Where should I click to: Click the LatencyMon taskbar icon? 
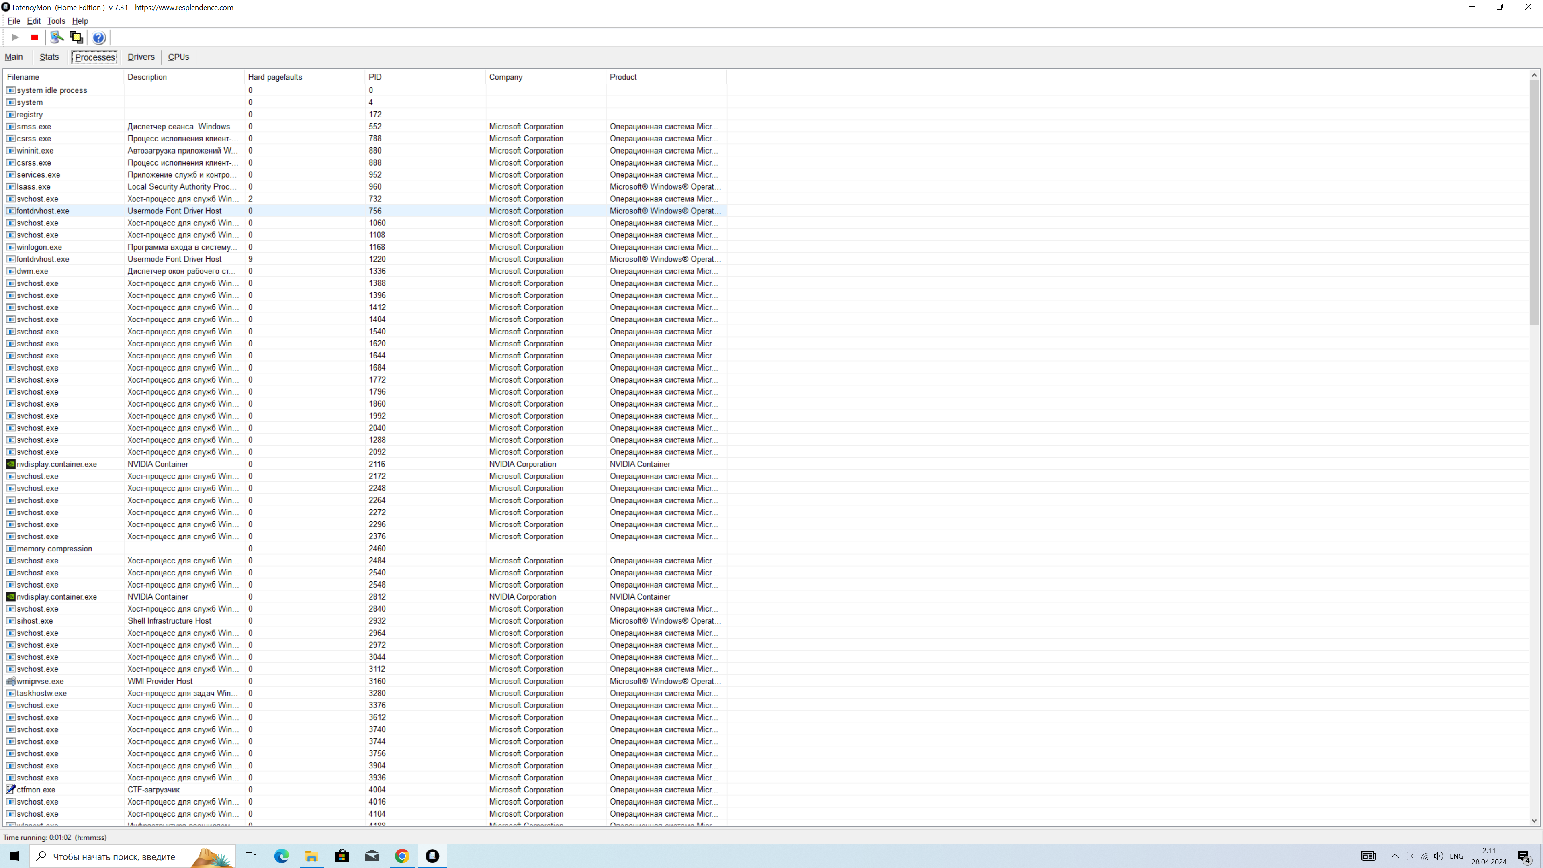pyautogui.click(x=432, y=856)
